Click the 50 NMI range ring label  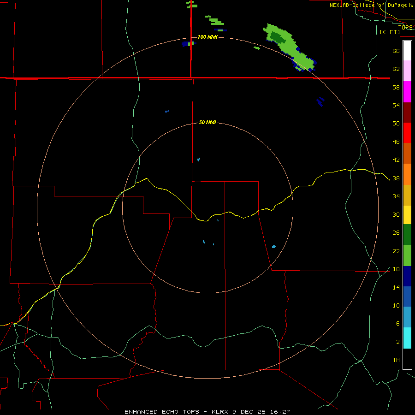(207, 122)
